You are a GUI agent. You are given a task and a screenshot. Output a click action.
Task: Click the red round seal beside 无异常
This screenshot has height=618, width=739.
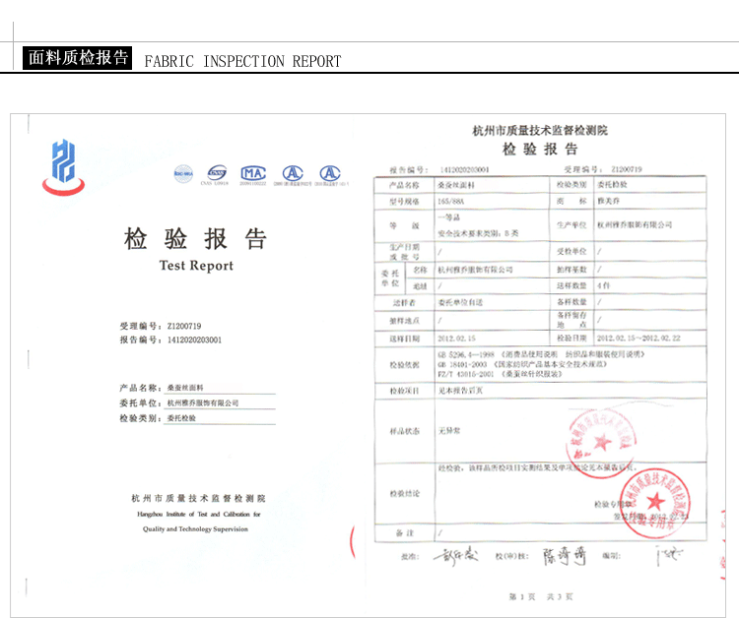(600, 444)
